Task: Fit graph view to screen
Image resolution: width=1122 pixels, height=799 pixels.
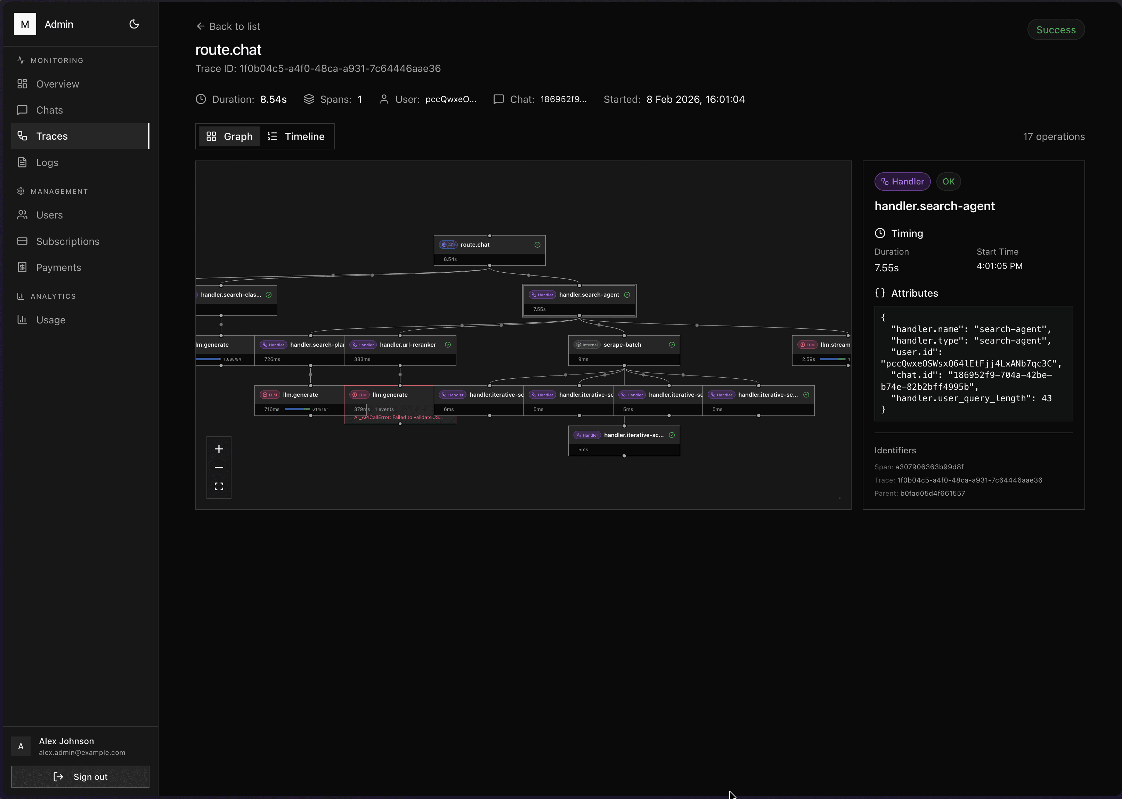Action: coord(219,486)
